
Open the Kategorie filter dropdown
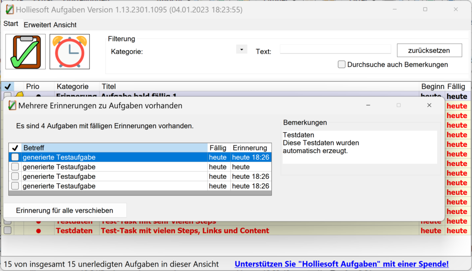[242, 49]
